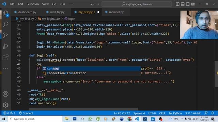Show hidden tray icons chevron

pos(182,119)
